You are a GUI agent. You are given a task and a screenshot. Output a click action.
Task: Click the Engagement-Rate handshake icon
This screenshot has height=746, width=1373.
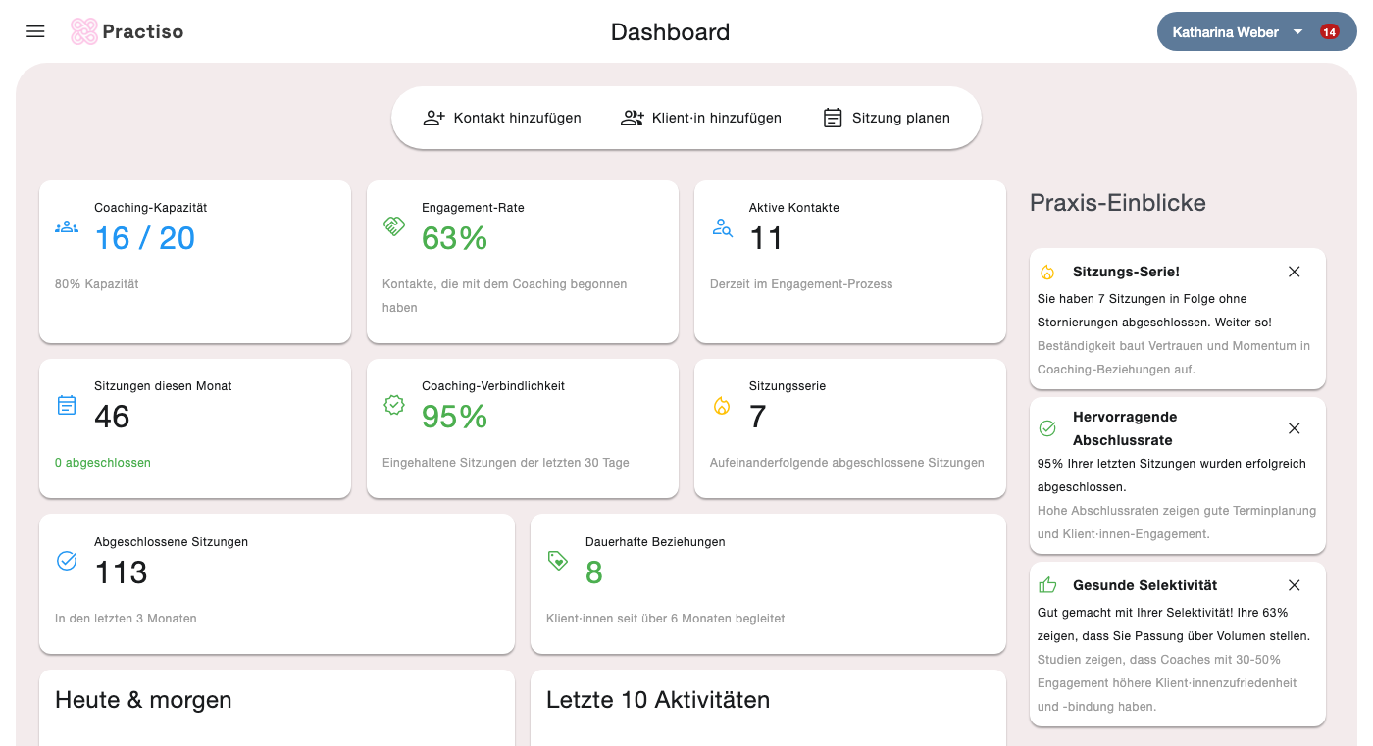coord(393,227)
